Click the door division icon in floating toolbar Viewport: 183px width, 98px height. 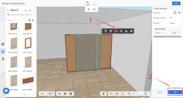[116, 31]
